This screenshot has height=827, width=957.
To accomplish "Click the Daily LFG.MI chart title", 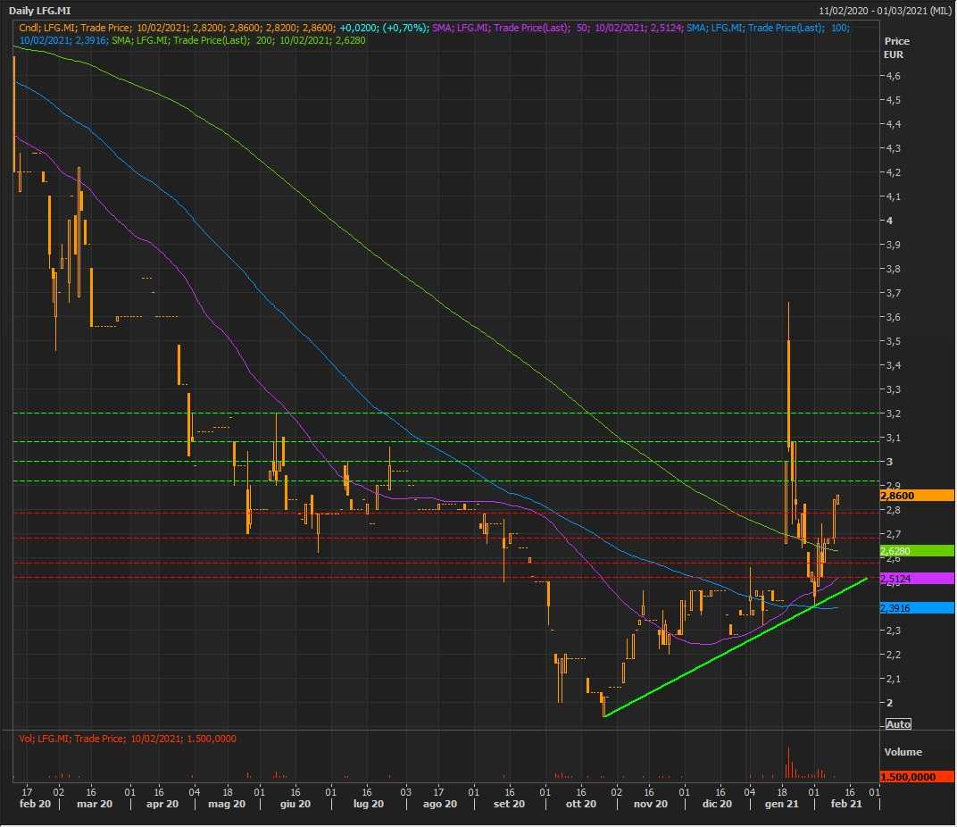I will tap(40, 11).
